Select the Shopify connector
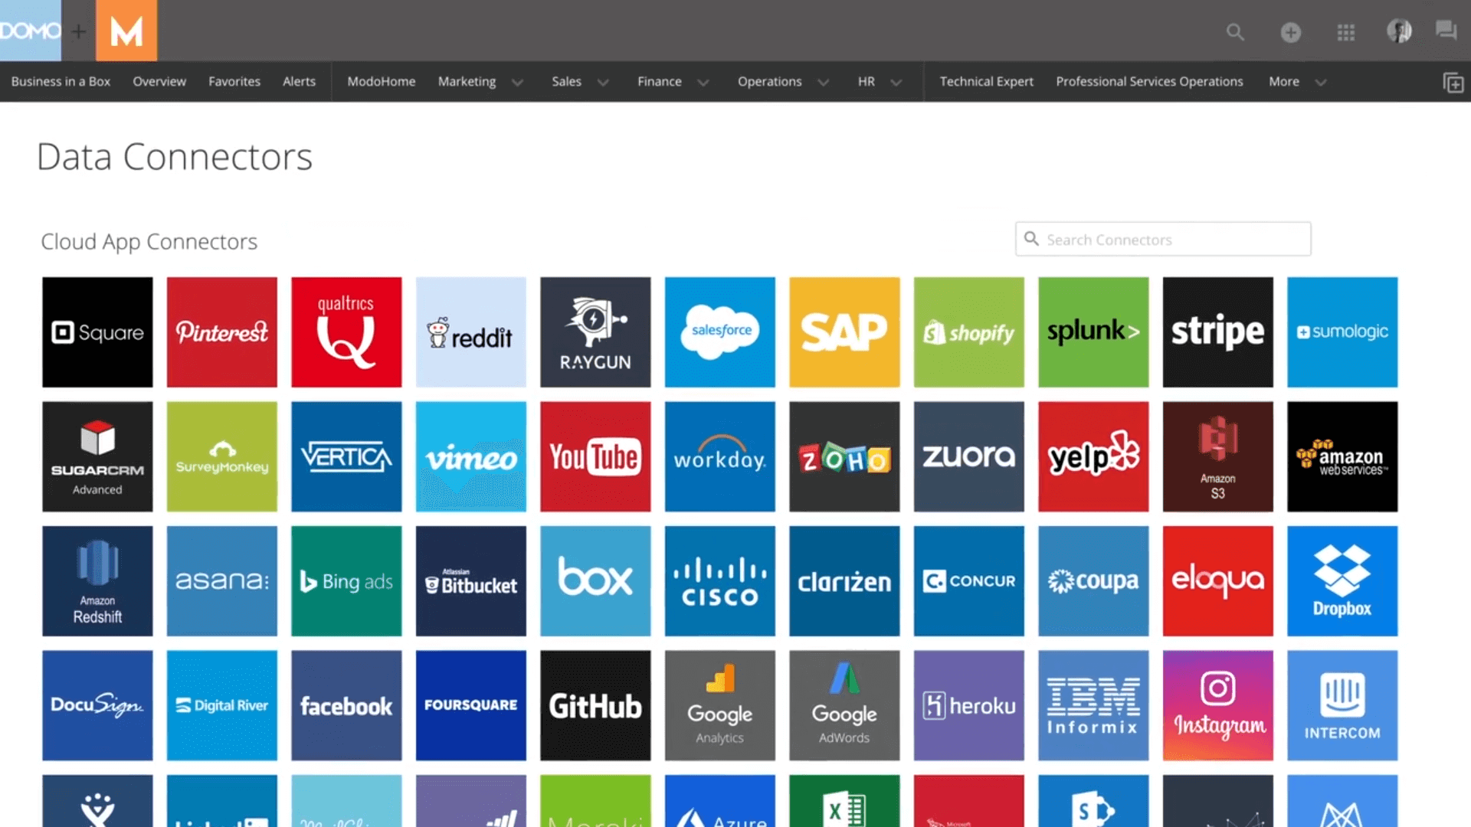This screenshot has width=1471, height=827. (x=969, y=332)
